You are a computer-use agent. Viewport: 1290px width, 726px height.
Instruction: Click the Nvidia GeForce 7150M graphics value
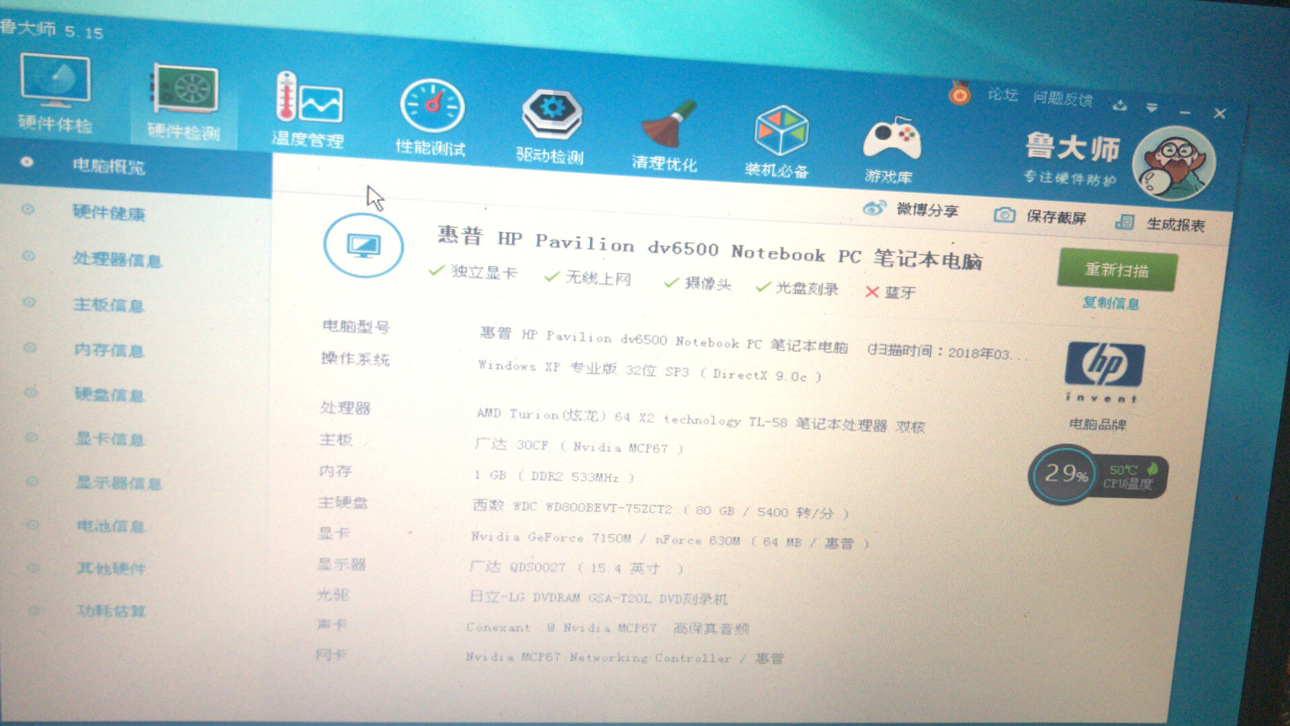click(x=669, y=540)
